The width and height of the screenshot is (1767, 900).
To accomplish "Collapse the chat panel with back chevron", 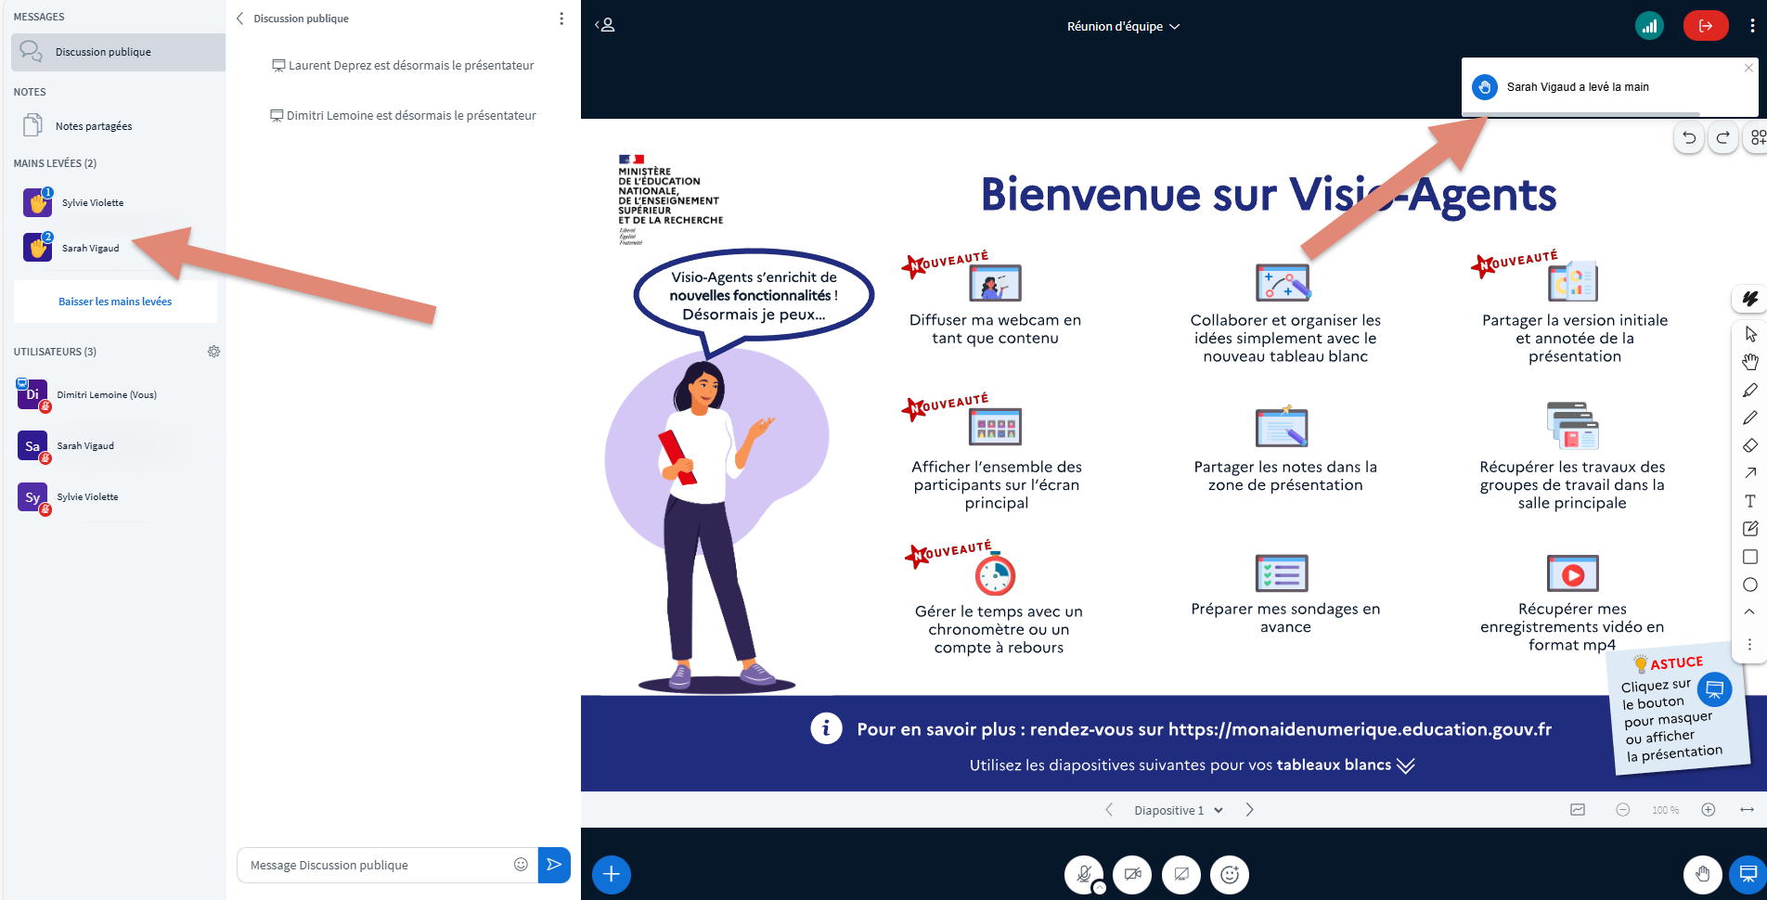I will pos(240,19).
